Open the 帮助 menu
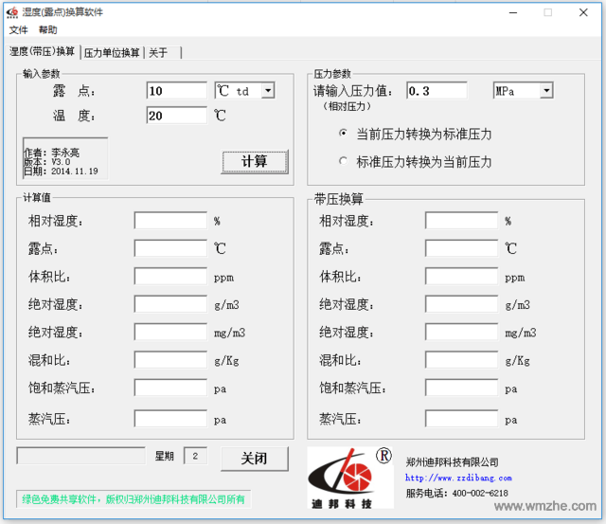Screen dimensions: 606x524 tap(48, 29)
